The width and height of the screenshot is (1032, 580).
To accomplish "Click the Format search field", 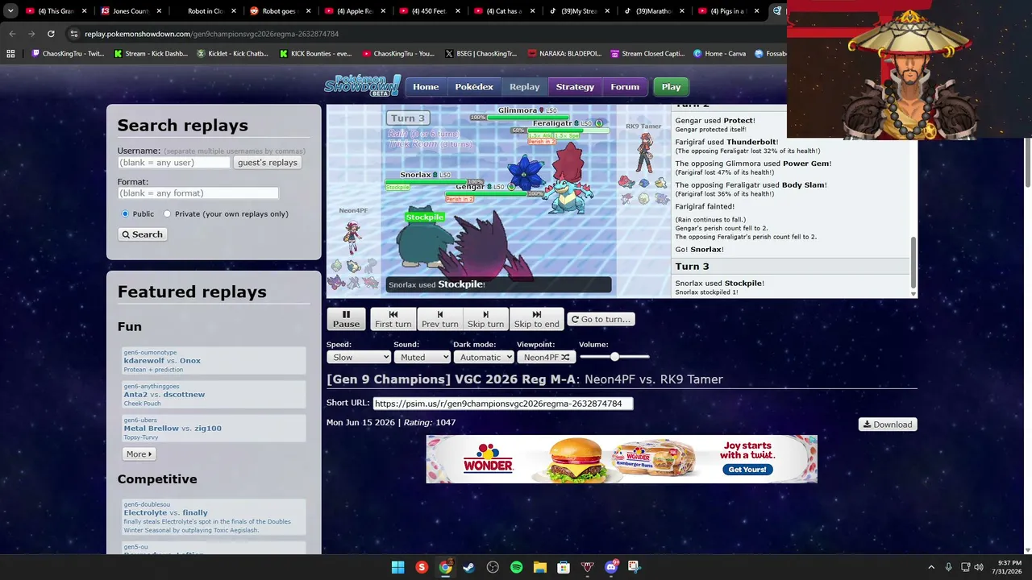I will [x=198, y=193].
